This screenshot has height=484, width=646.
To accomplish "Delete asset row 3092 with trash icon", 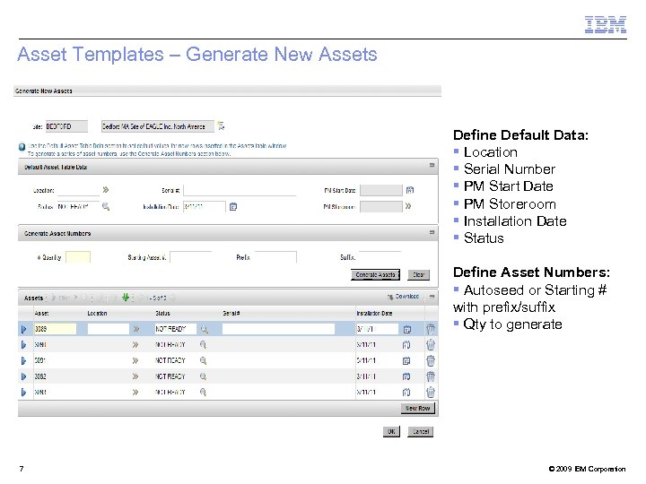I will (x=431, y=376).
